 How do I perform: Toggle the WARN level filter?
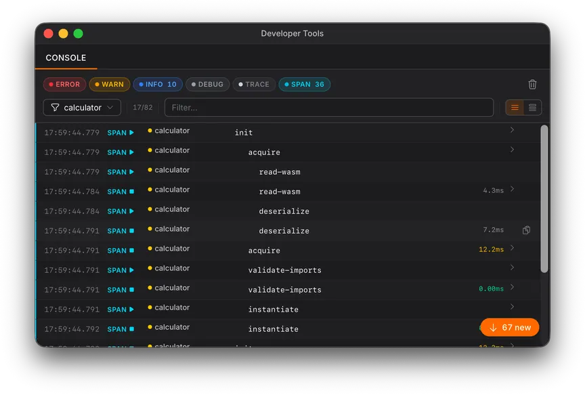109,85
